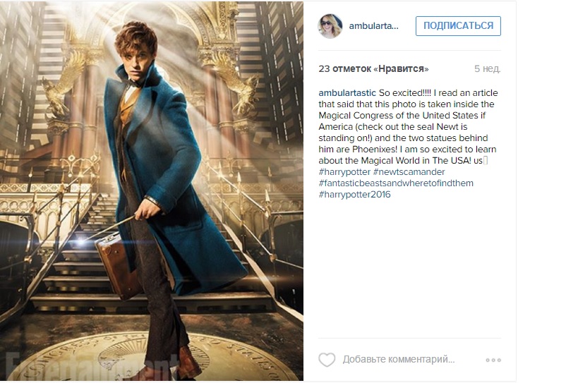
Task: Click ambulartastic username in caption
Action: (x=347, y=93)
